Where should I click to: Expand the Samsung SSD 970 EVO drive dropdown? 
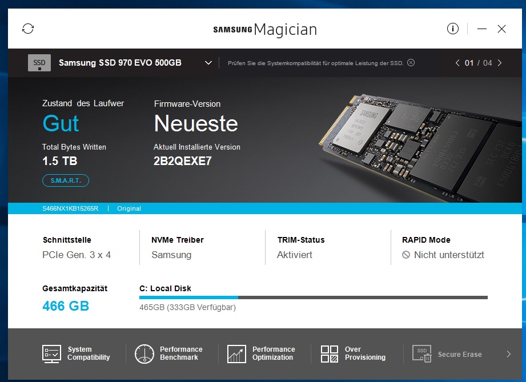208,63
